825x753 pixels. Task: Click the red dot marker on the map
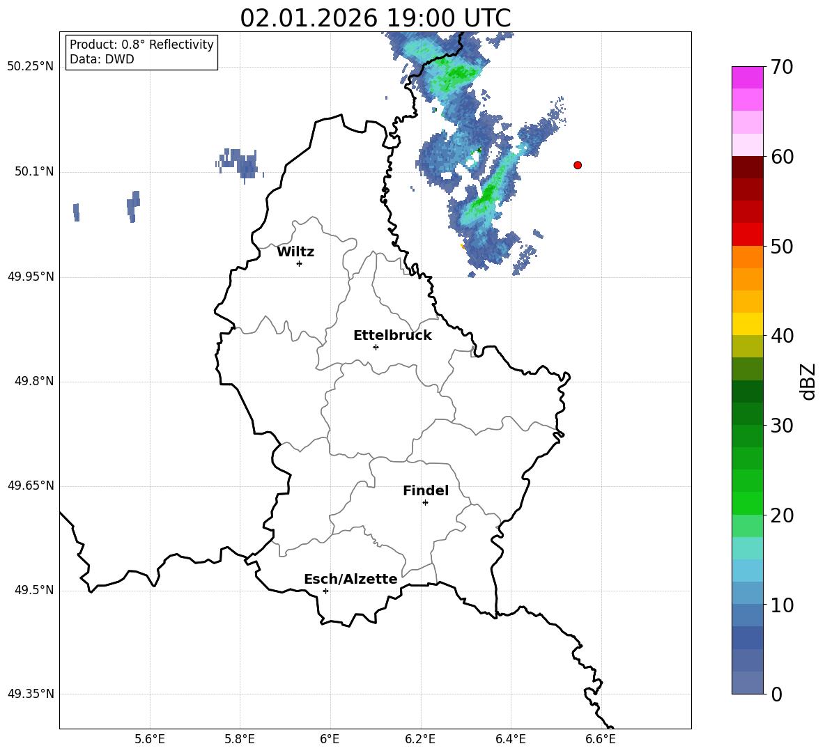pyautogui.click(x=578, y=165)
